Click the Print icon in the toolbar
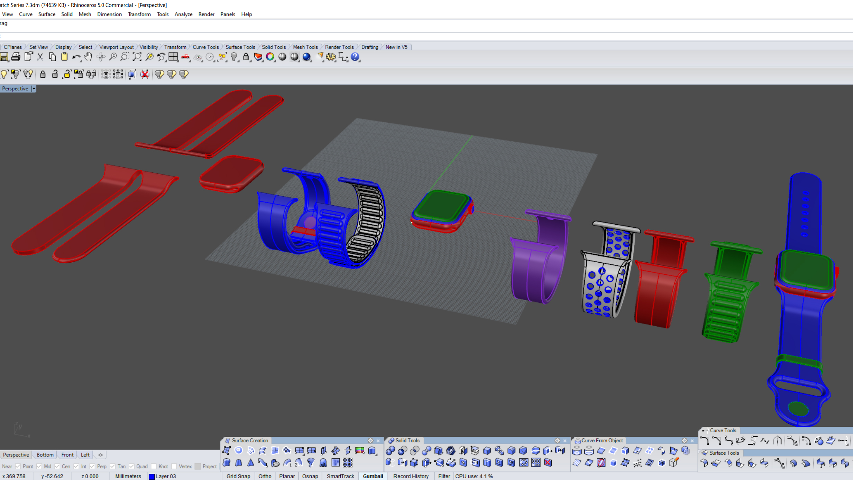The height and width of the screenshot is (480, 853). [16, 57]
